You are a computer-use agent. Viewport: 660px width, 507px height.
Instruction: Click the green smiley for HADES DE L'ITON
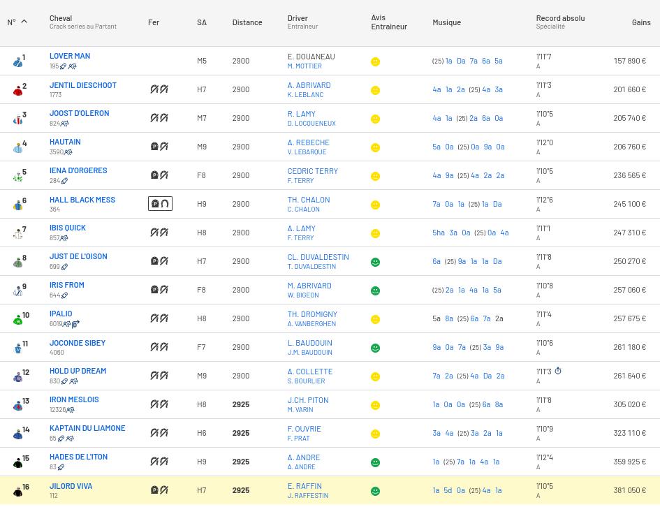(375, 462)
